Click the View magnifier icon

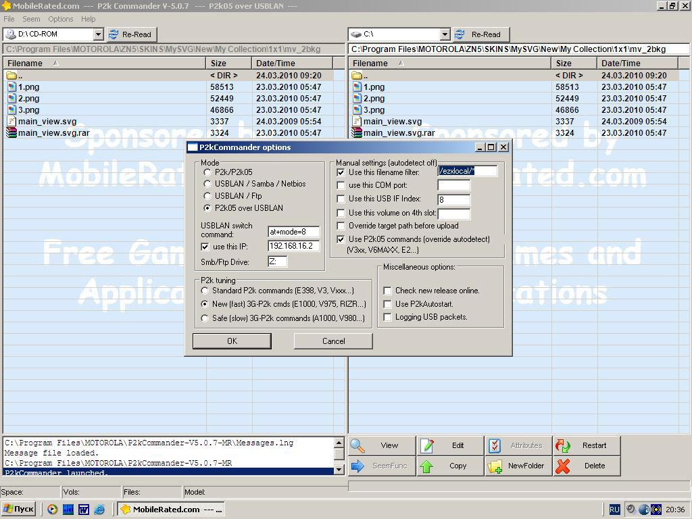pos(357,446)
